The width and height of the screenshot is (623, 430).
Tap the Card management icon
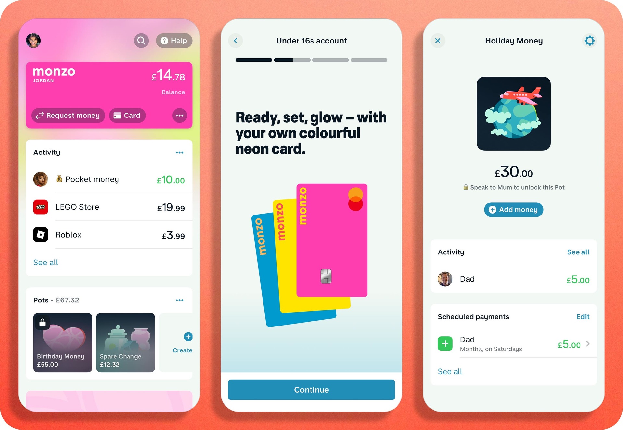tap(127, 115)
